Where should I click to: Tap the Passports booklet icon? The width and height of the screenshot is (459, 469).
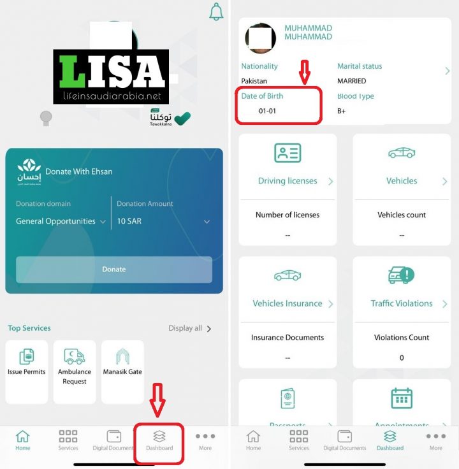pyautogui.click(x=288, y=398)
